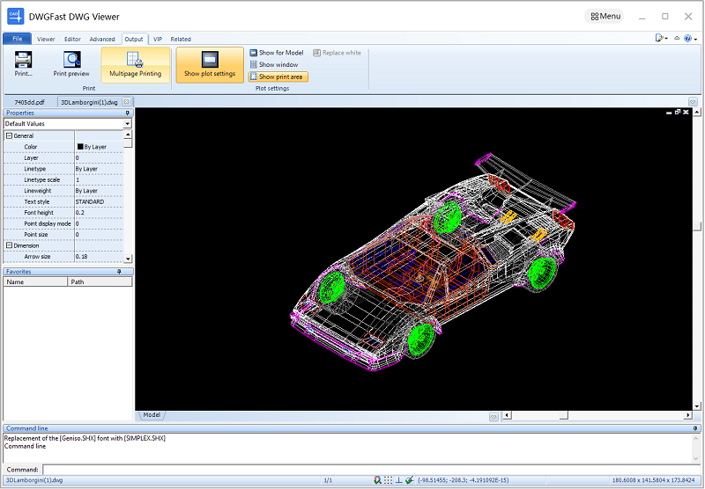This screenshot has height=489, width=705.
Task: Click the Properties list scroll up arrow
Action: point(128,135)
